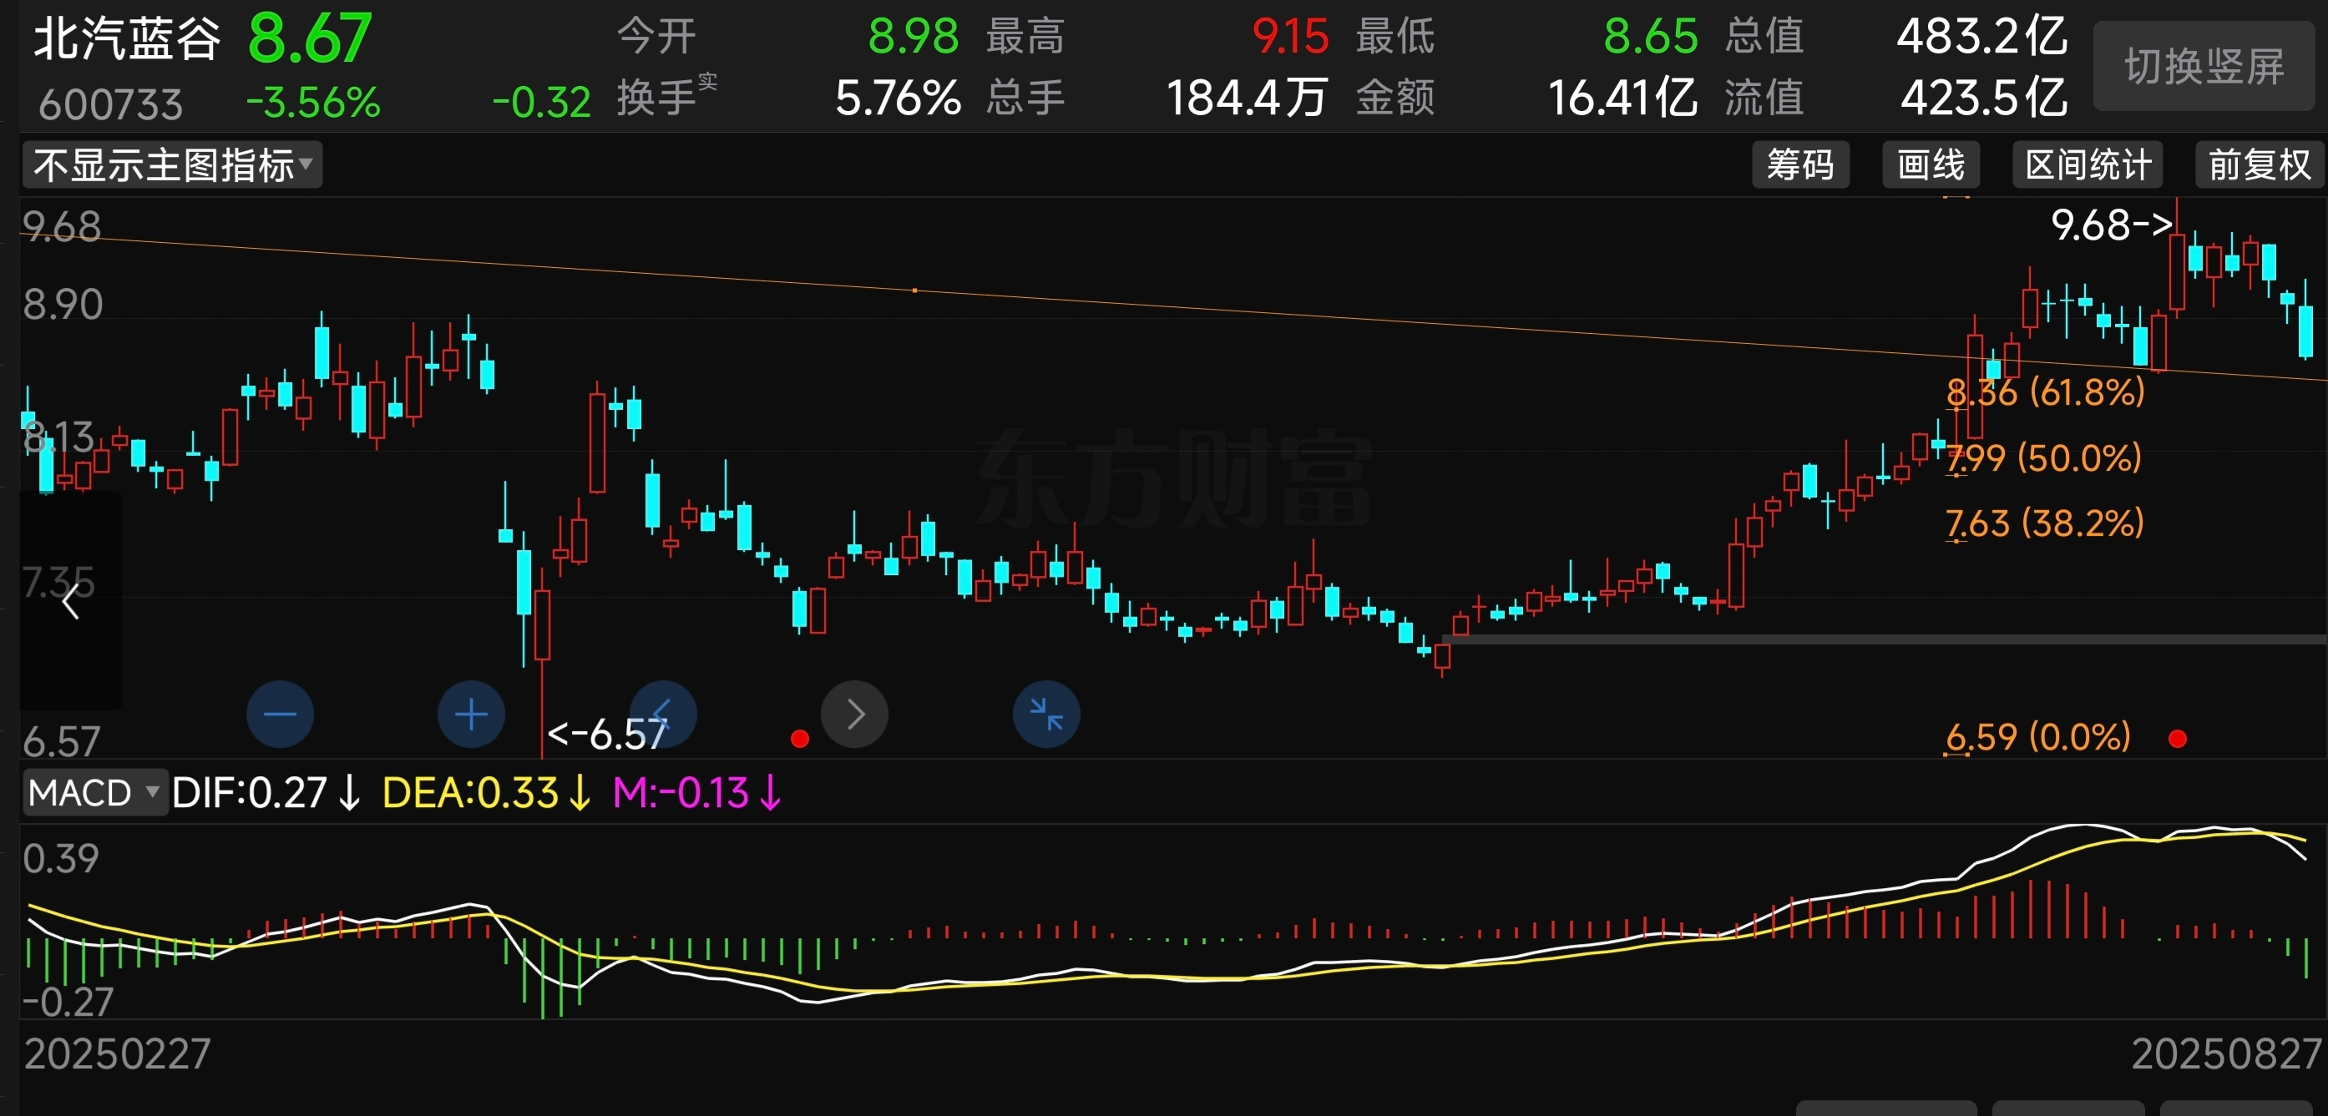Open the 前复权 adjustment selector
2328x1116 pixels.
coord(2259,164)
